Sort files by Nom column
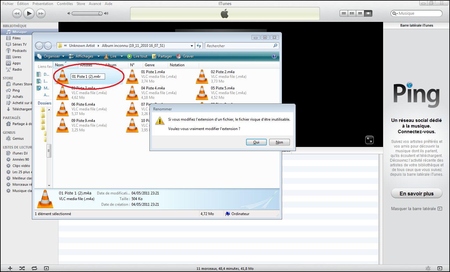The height and width of the screenshot is (272, 450). point(65,65)
